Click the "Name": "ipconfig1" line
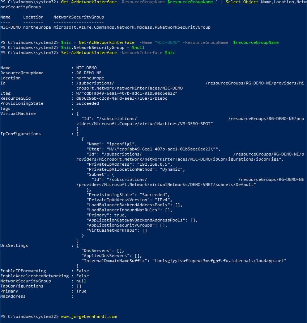This screenshot has width=307, height=323. pos(112,144)
